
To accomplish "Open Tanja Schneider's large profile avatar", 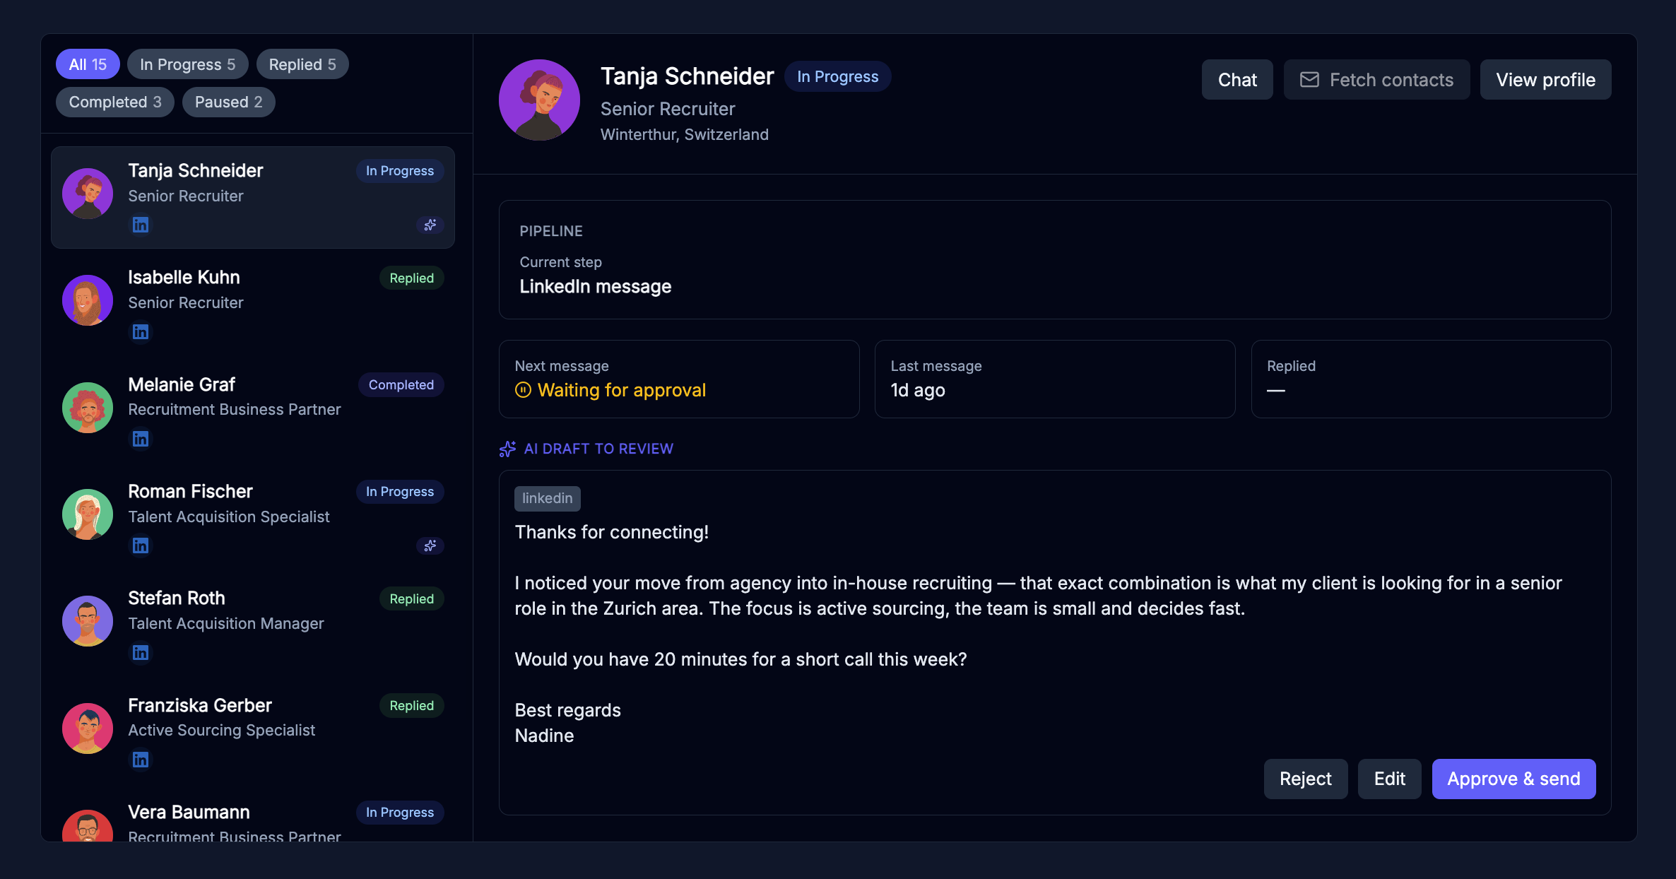I will [x=539, y=100].
